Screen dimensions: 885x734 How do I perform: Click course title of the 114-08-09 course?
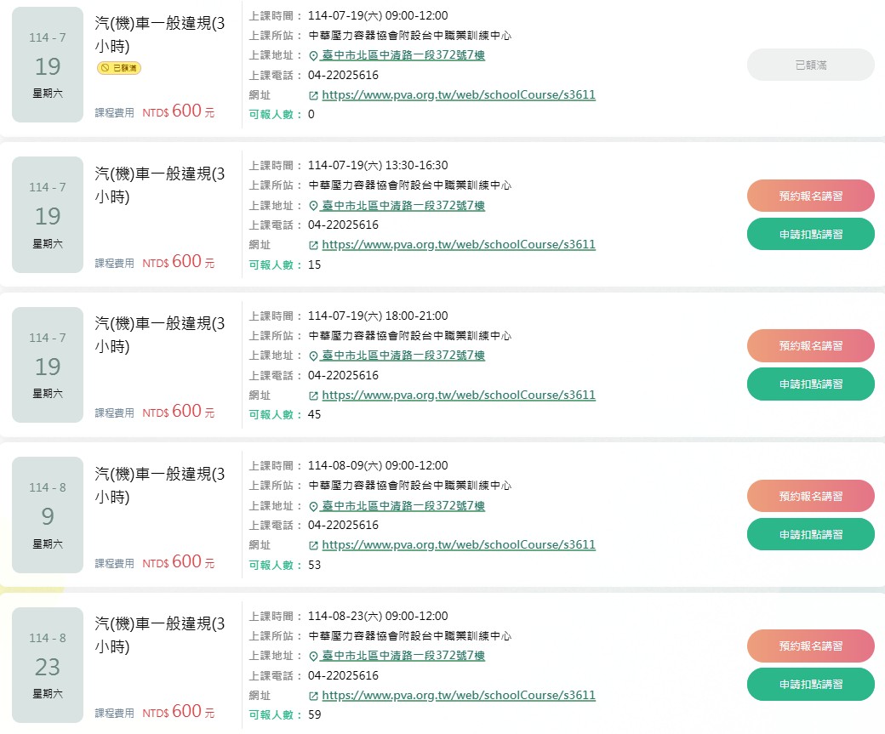(160, 485)
